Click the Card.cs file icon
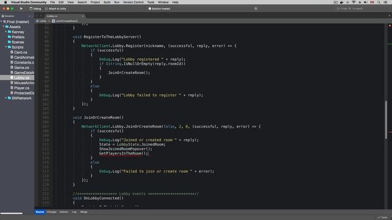392x220 pixels. point(12,53)
